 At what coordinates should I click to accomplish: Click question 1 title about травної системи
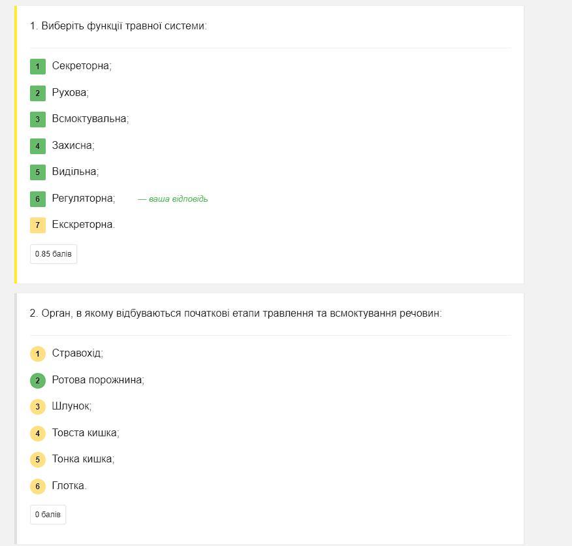click(118, 26)
